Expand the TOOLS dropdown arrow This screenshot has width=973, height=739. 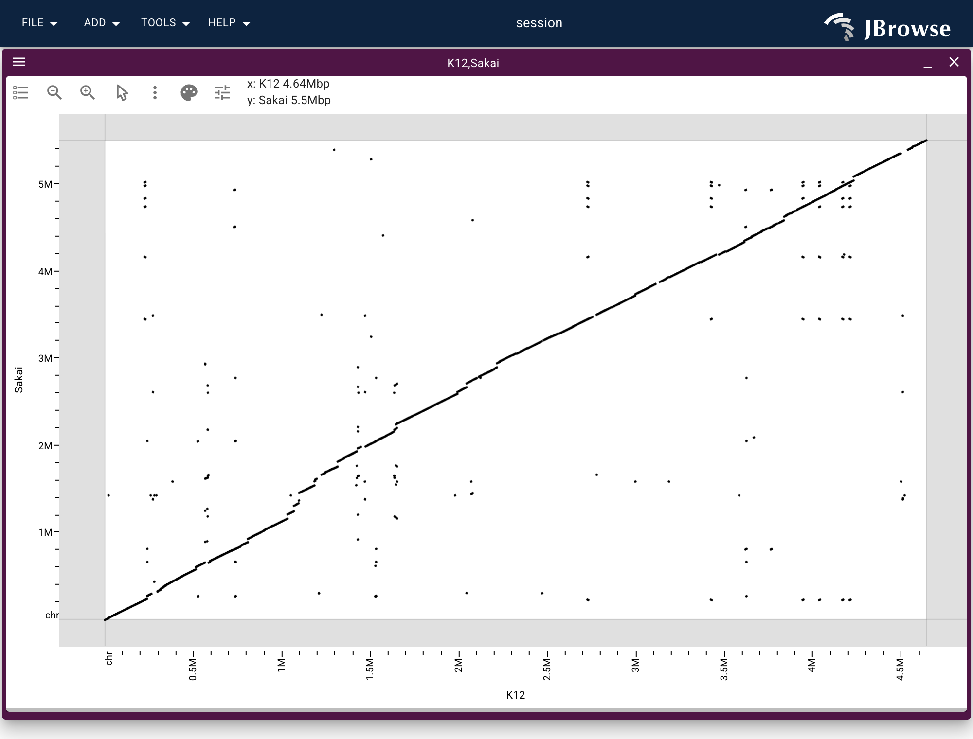coord(186,24)
